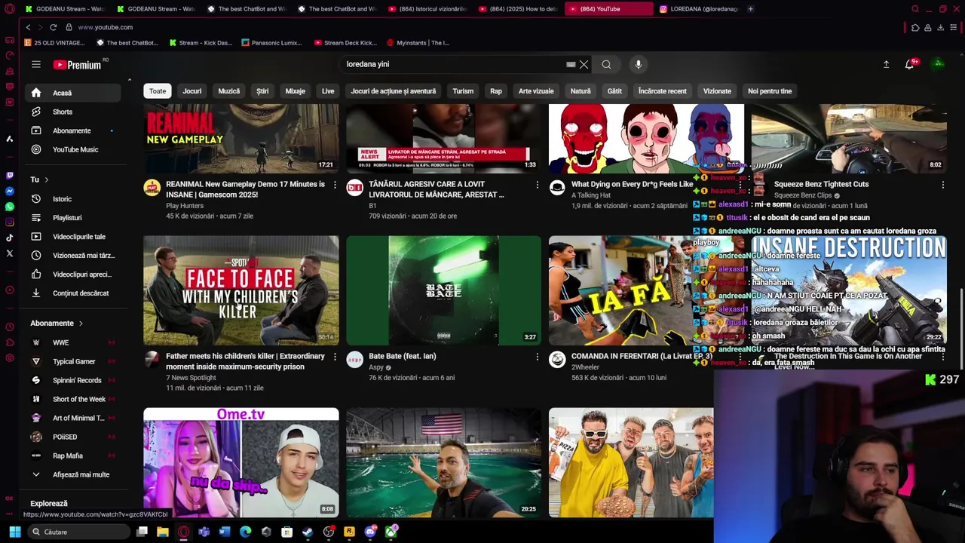Select the Rap filter chip
This screenshot has height=543, width=965.
(496, 91)
